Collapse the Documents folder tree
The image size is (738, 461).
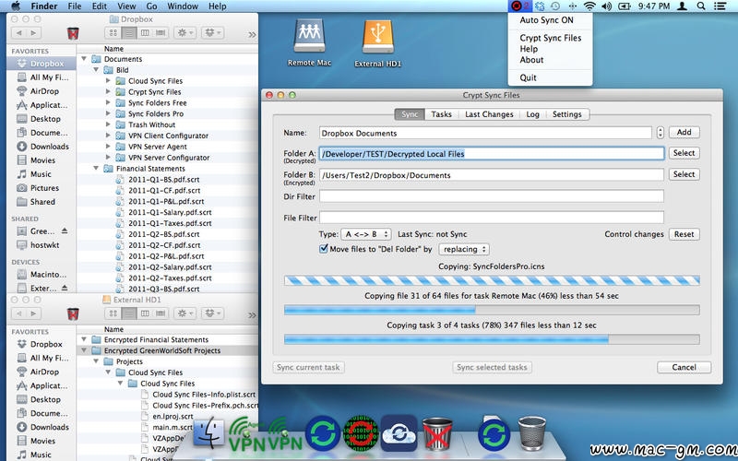pyautogui.click(x=84, y=59)
